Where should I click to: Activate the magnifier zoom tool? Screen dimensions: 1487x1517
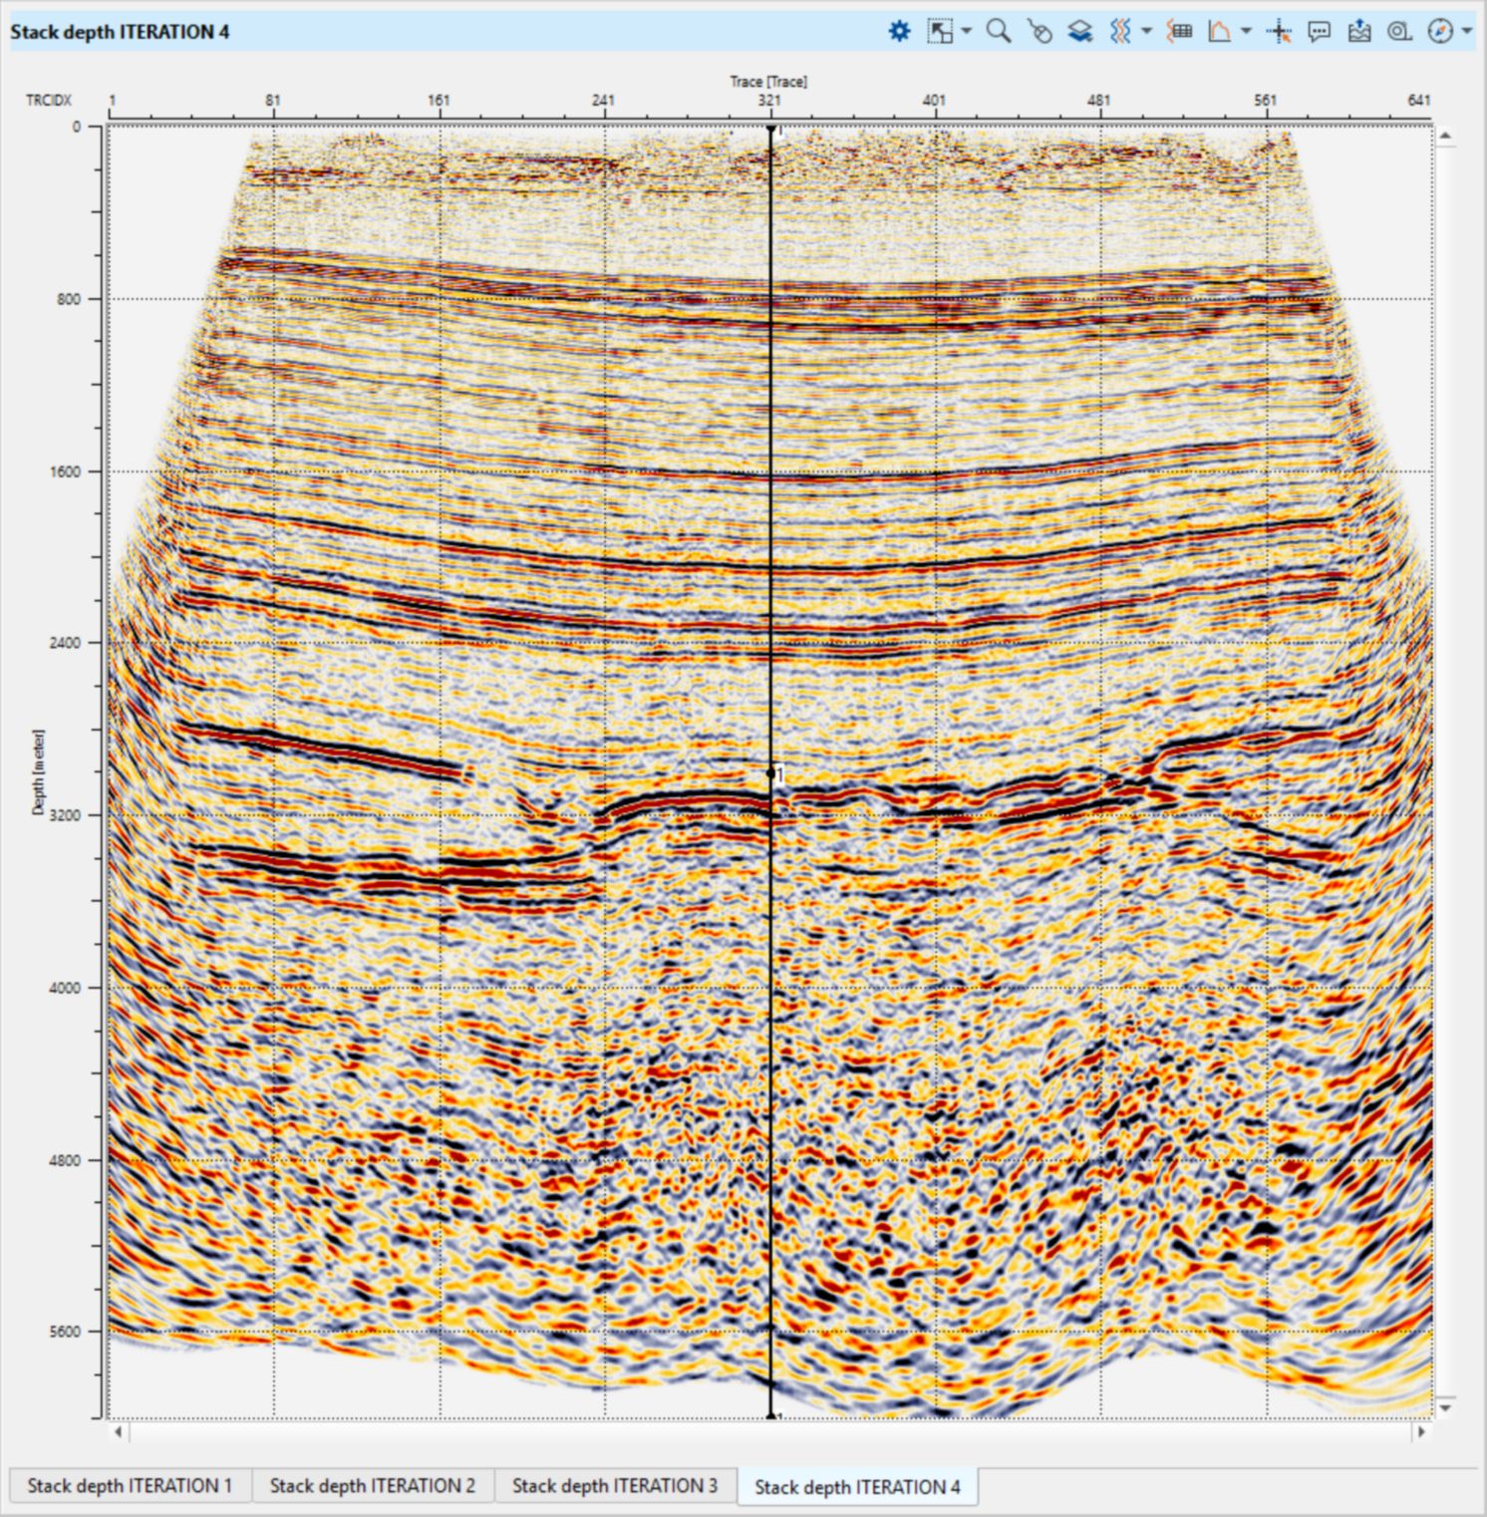(999, 32)
